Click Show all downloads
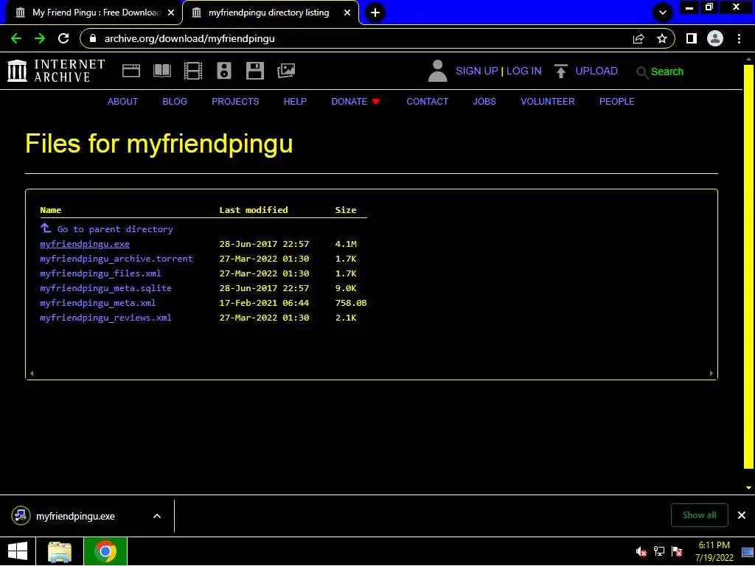The image size is (755, 566). coord(699,515)
